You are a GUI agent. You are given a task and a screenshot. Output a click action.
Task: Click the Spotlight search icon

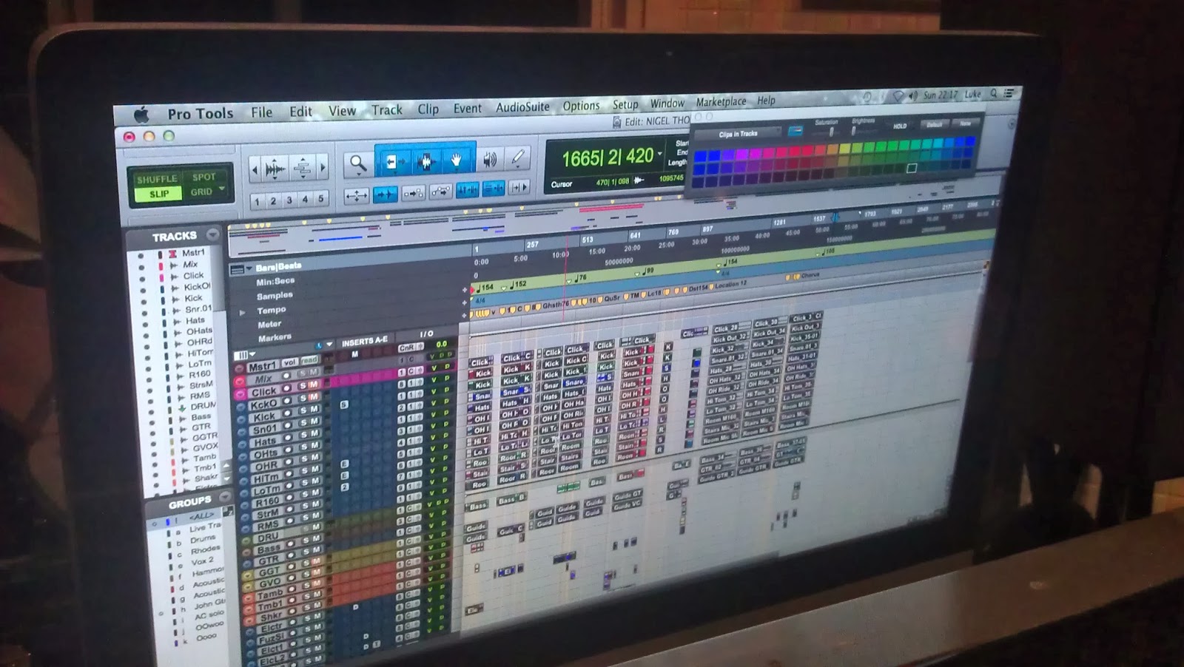coord(994,94)
